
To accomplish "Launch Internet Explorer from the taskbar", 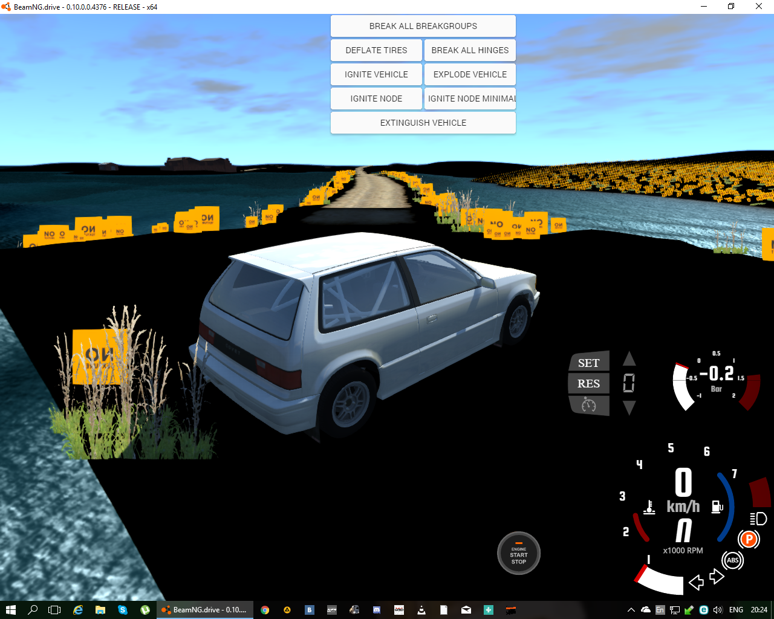I will coord(78,610).
